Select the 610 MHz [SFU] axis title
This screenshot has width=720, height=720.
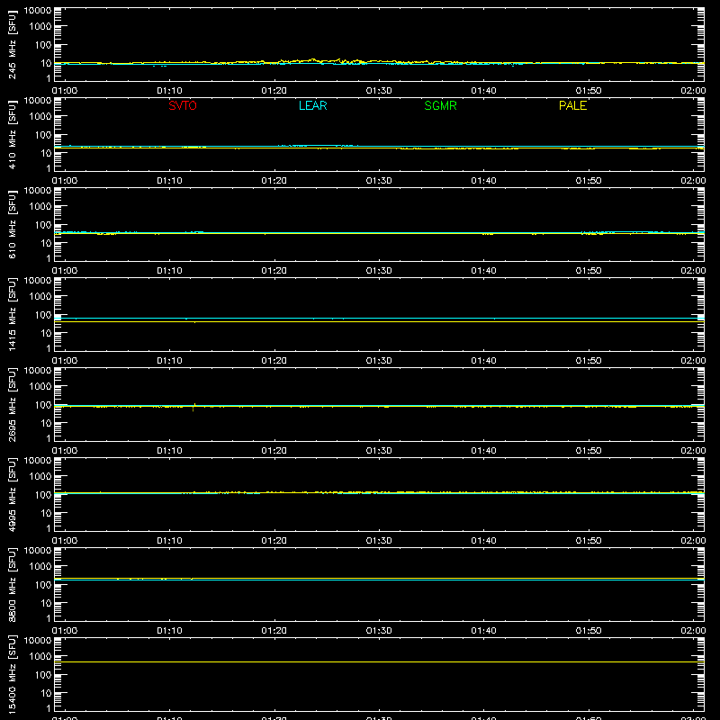tap(12, 224)
